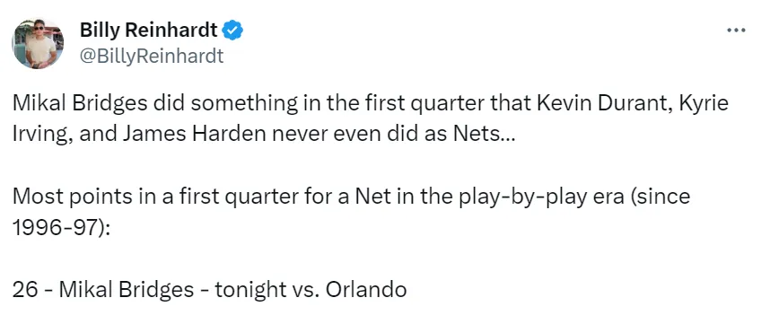Viewport: 761px width, 324px height.
Task: Click the blue verified checkmark badge
Action: tap(232, 31)
